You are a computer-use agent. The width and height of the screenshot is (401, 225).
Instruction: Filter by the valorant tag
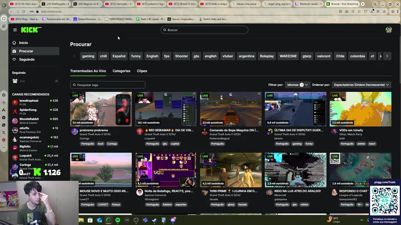(x=324, y=56)
